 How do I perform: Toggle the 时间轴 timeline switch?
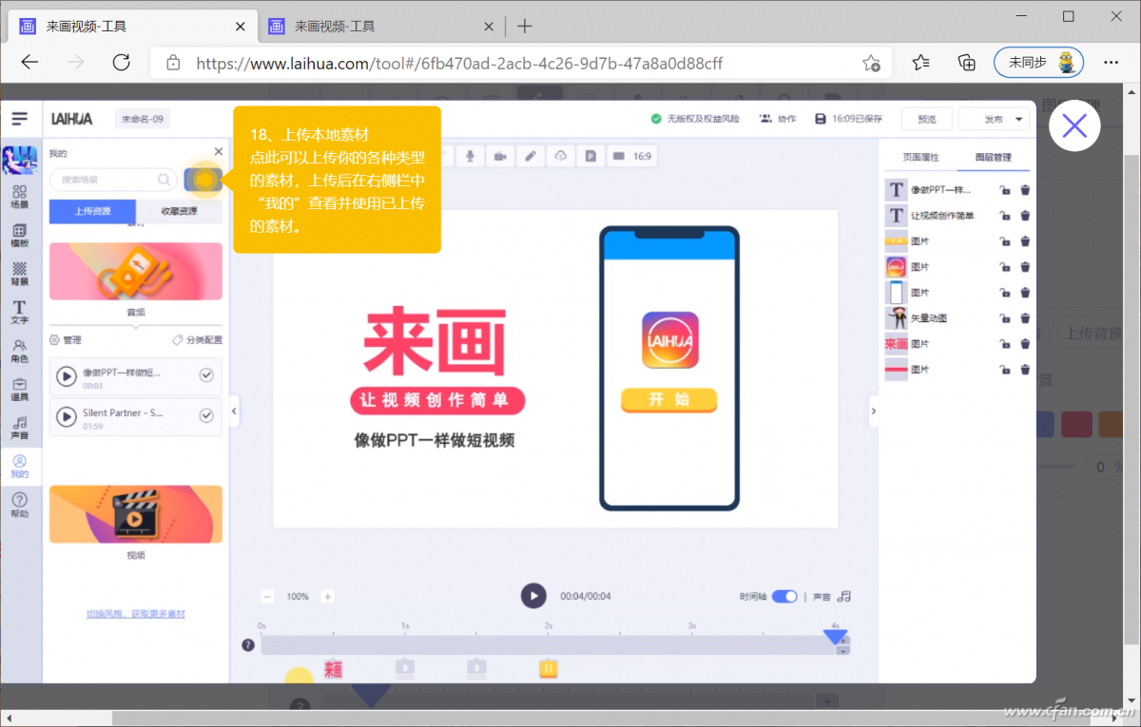(784, 596)
